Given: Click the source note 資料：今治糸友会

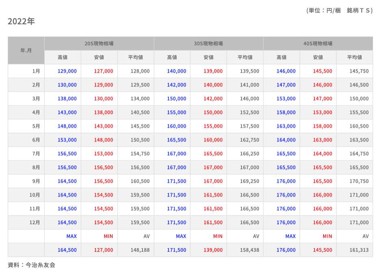Looking at the screenshot, I should (31, 265).
